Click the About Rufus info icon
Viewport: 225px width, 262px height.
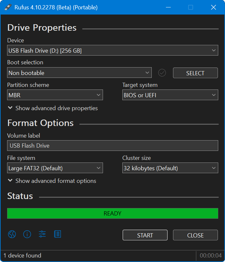27,234
